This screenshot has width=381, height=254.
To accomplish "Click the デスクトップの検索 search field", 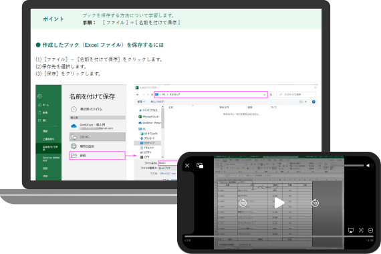I will 296,94.
